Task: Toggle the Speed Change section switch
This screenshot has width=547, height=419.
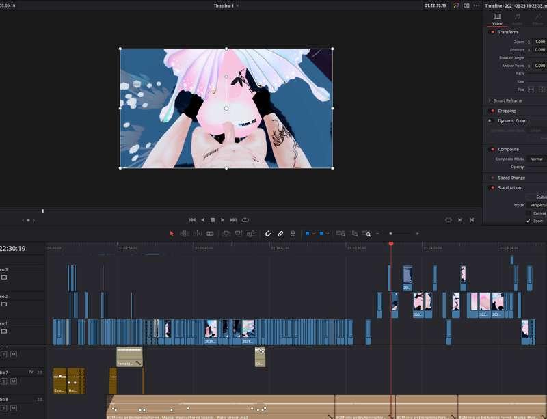Action: [492, 178]
